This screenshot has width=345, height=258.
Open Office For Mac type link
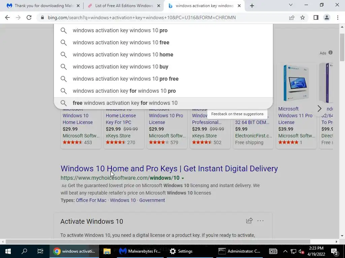(x=91, y=200)
